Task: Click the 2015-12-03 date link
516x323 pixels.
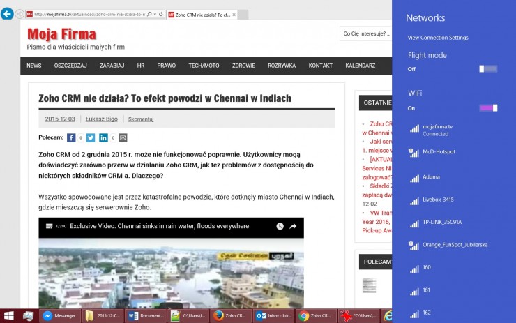Action: (x=60, y=119)
